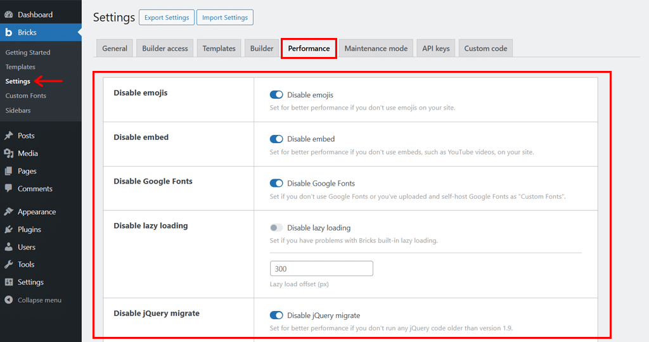Go to Comments in admin menu
This screenshot has height=342, width=649.
pyautogui.click(x=41, y=189)
